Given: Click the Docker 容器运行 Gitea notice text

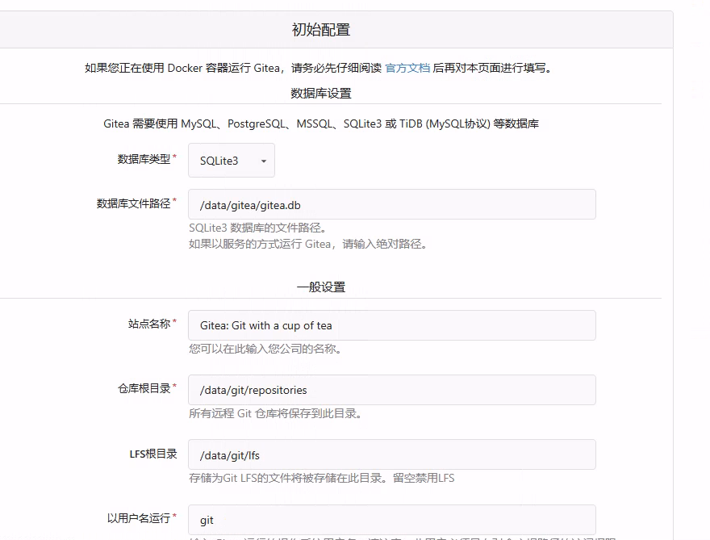Looking at the screenshot, I should (319, 68).
